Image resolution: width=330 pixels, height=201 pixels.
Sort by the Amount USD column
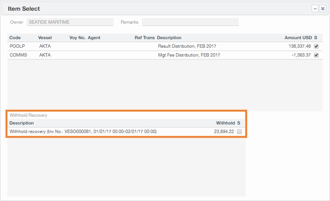298,38
